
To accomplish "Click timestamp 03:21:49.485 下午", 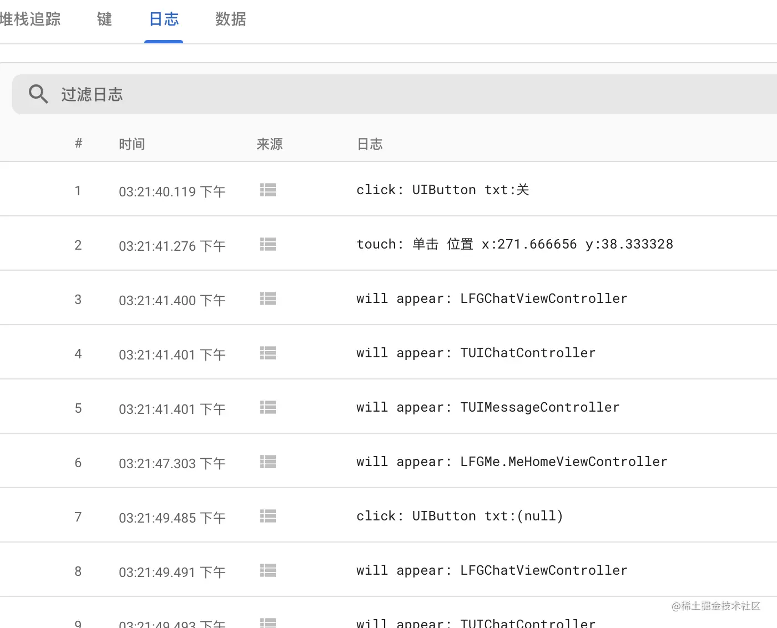I will click(172, 518).
